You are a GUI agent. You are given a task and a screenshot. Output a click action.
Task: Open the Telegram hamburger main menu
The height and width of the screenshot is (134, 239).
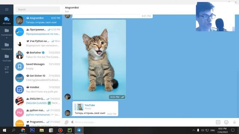7,9
